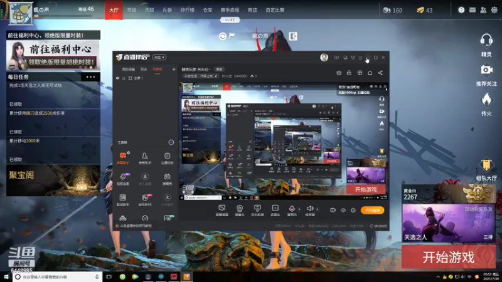Open the 排行榜 leaderboard tab in game
The image size is (502, 282).
[187, 10]
